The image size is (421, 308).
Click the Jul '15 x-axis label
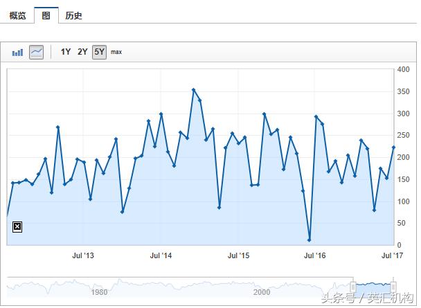pos(238,256)
